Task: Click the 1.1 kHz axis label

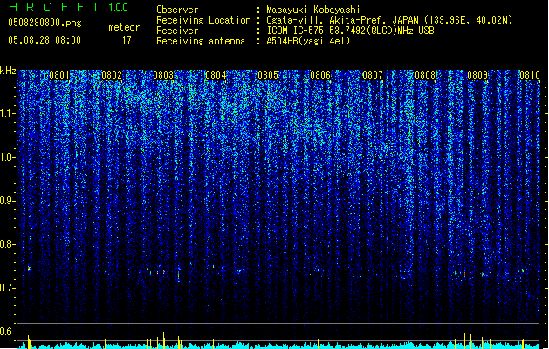Action: (x=8, y=113)
